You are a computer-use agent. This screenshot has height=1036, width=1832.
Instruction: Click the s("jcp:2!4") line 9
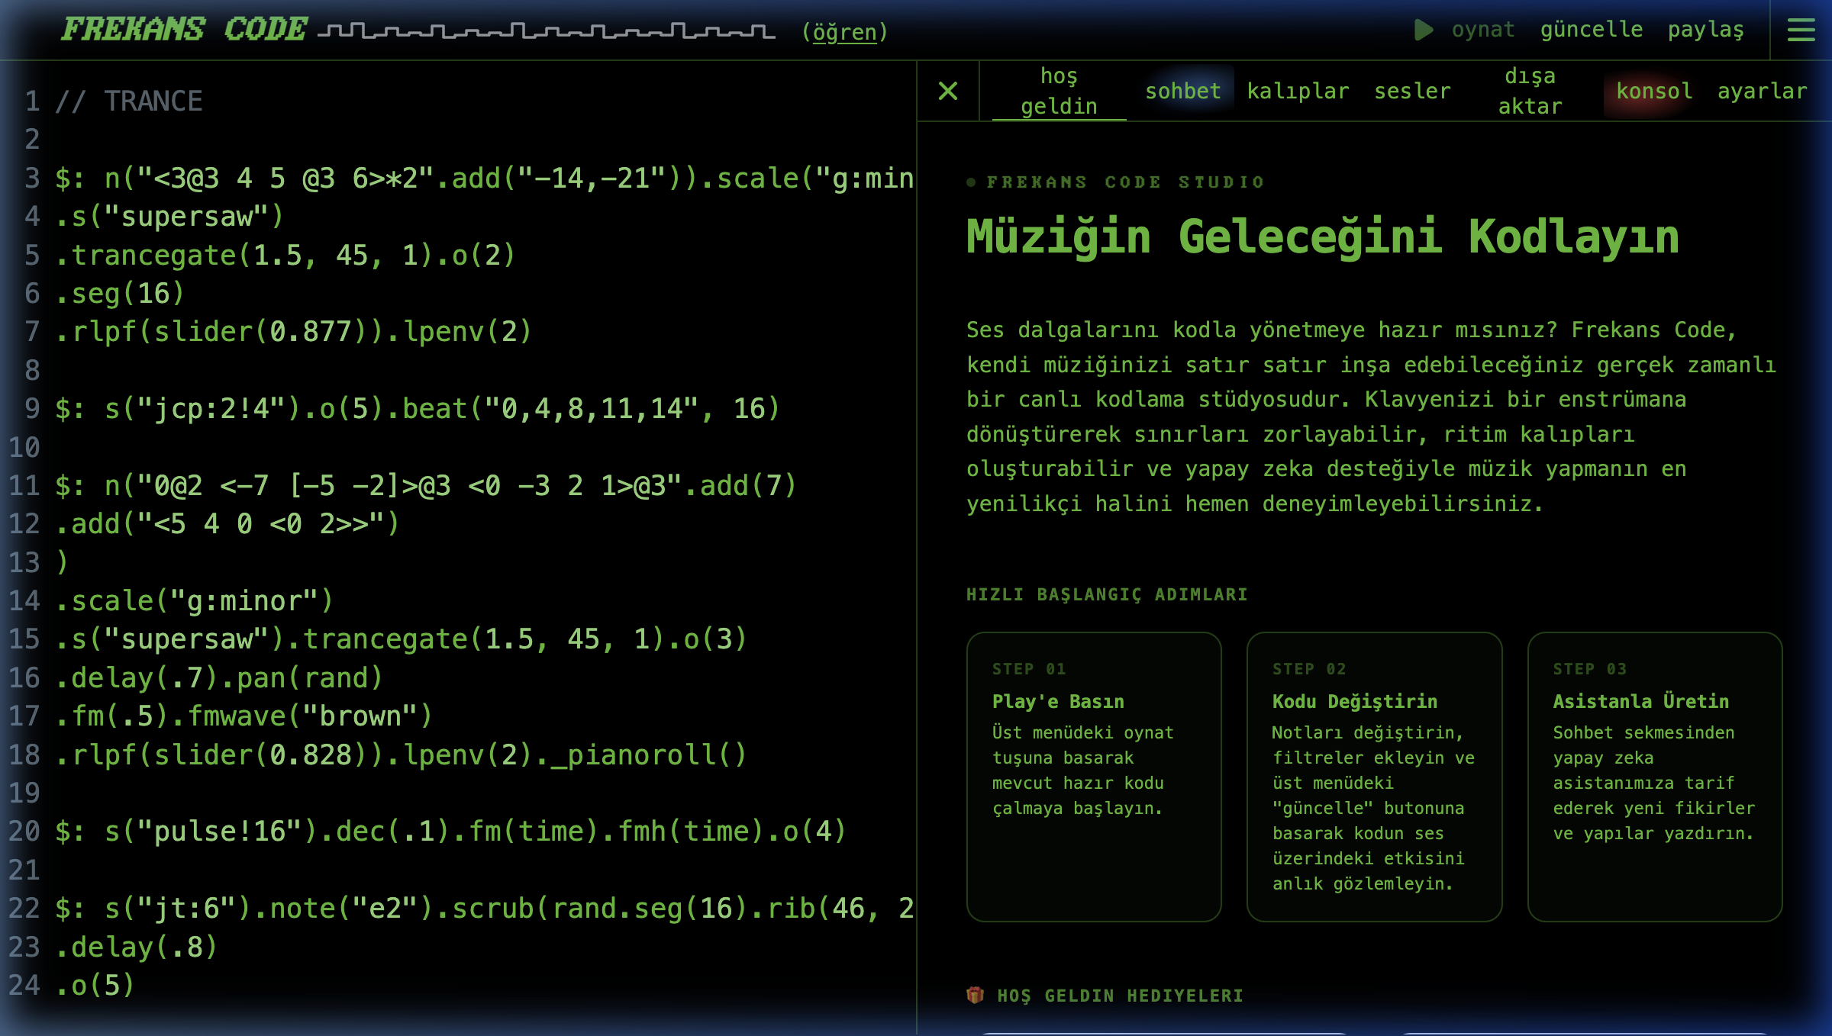418,409
